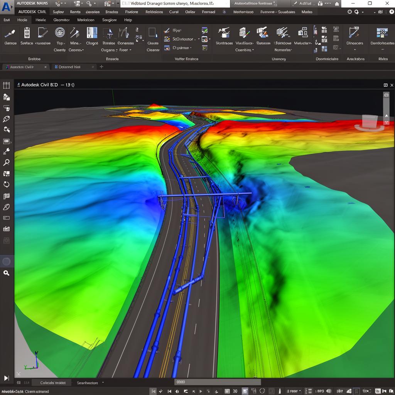The width and height of the screenshot is (395, 395).
Task: Click the UCS axis icon in viewport
Action: (32, 361)
